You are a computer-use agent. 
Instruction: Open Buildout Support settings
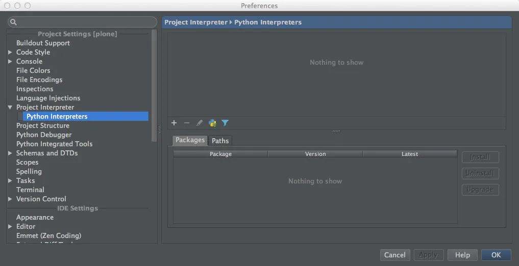[x=43, y=43]
